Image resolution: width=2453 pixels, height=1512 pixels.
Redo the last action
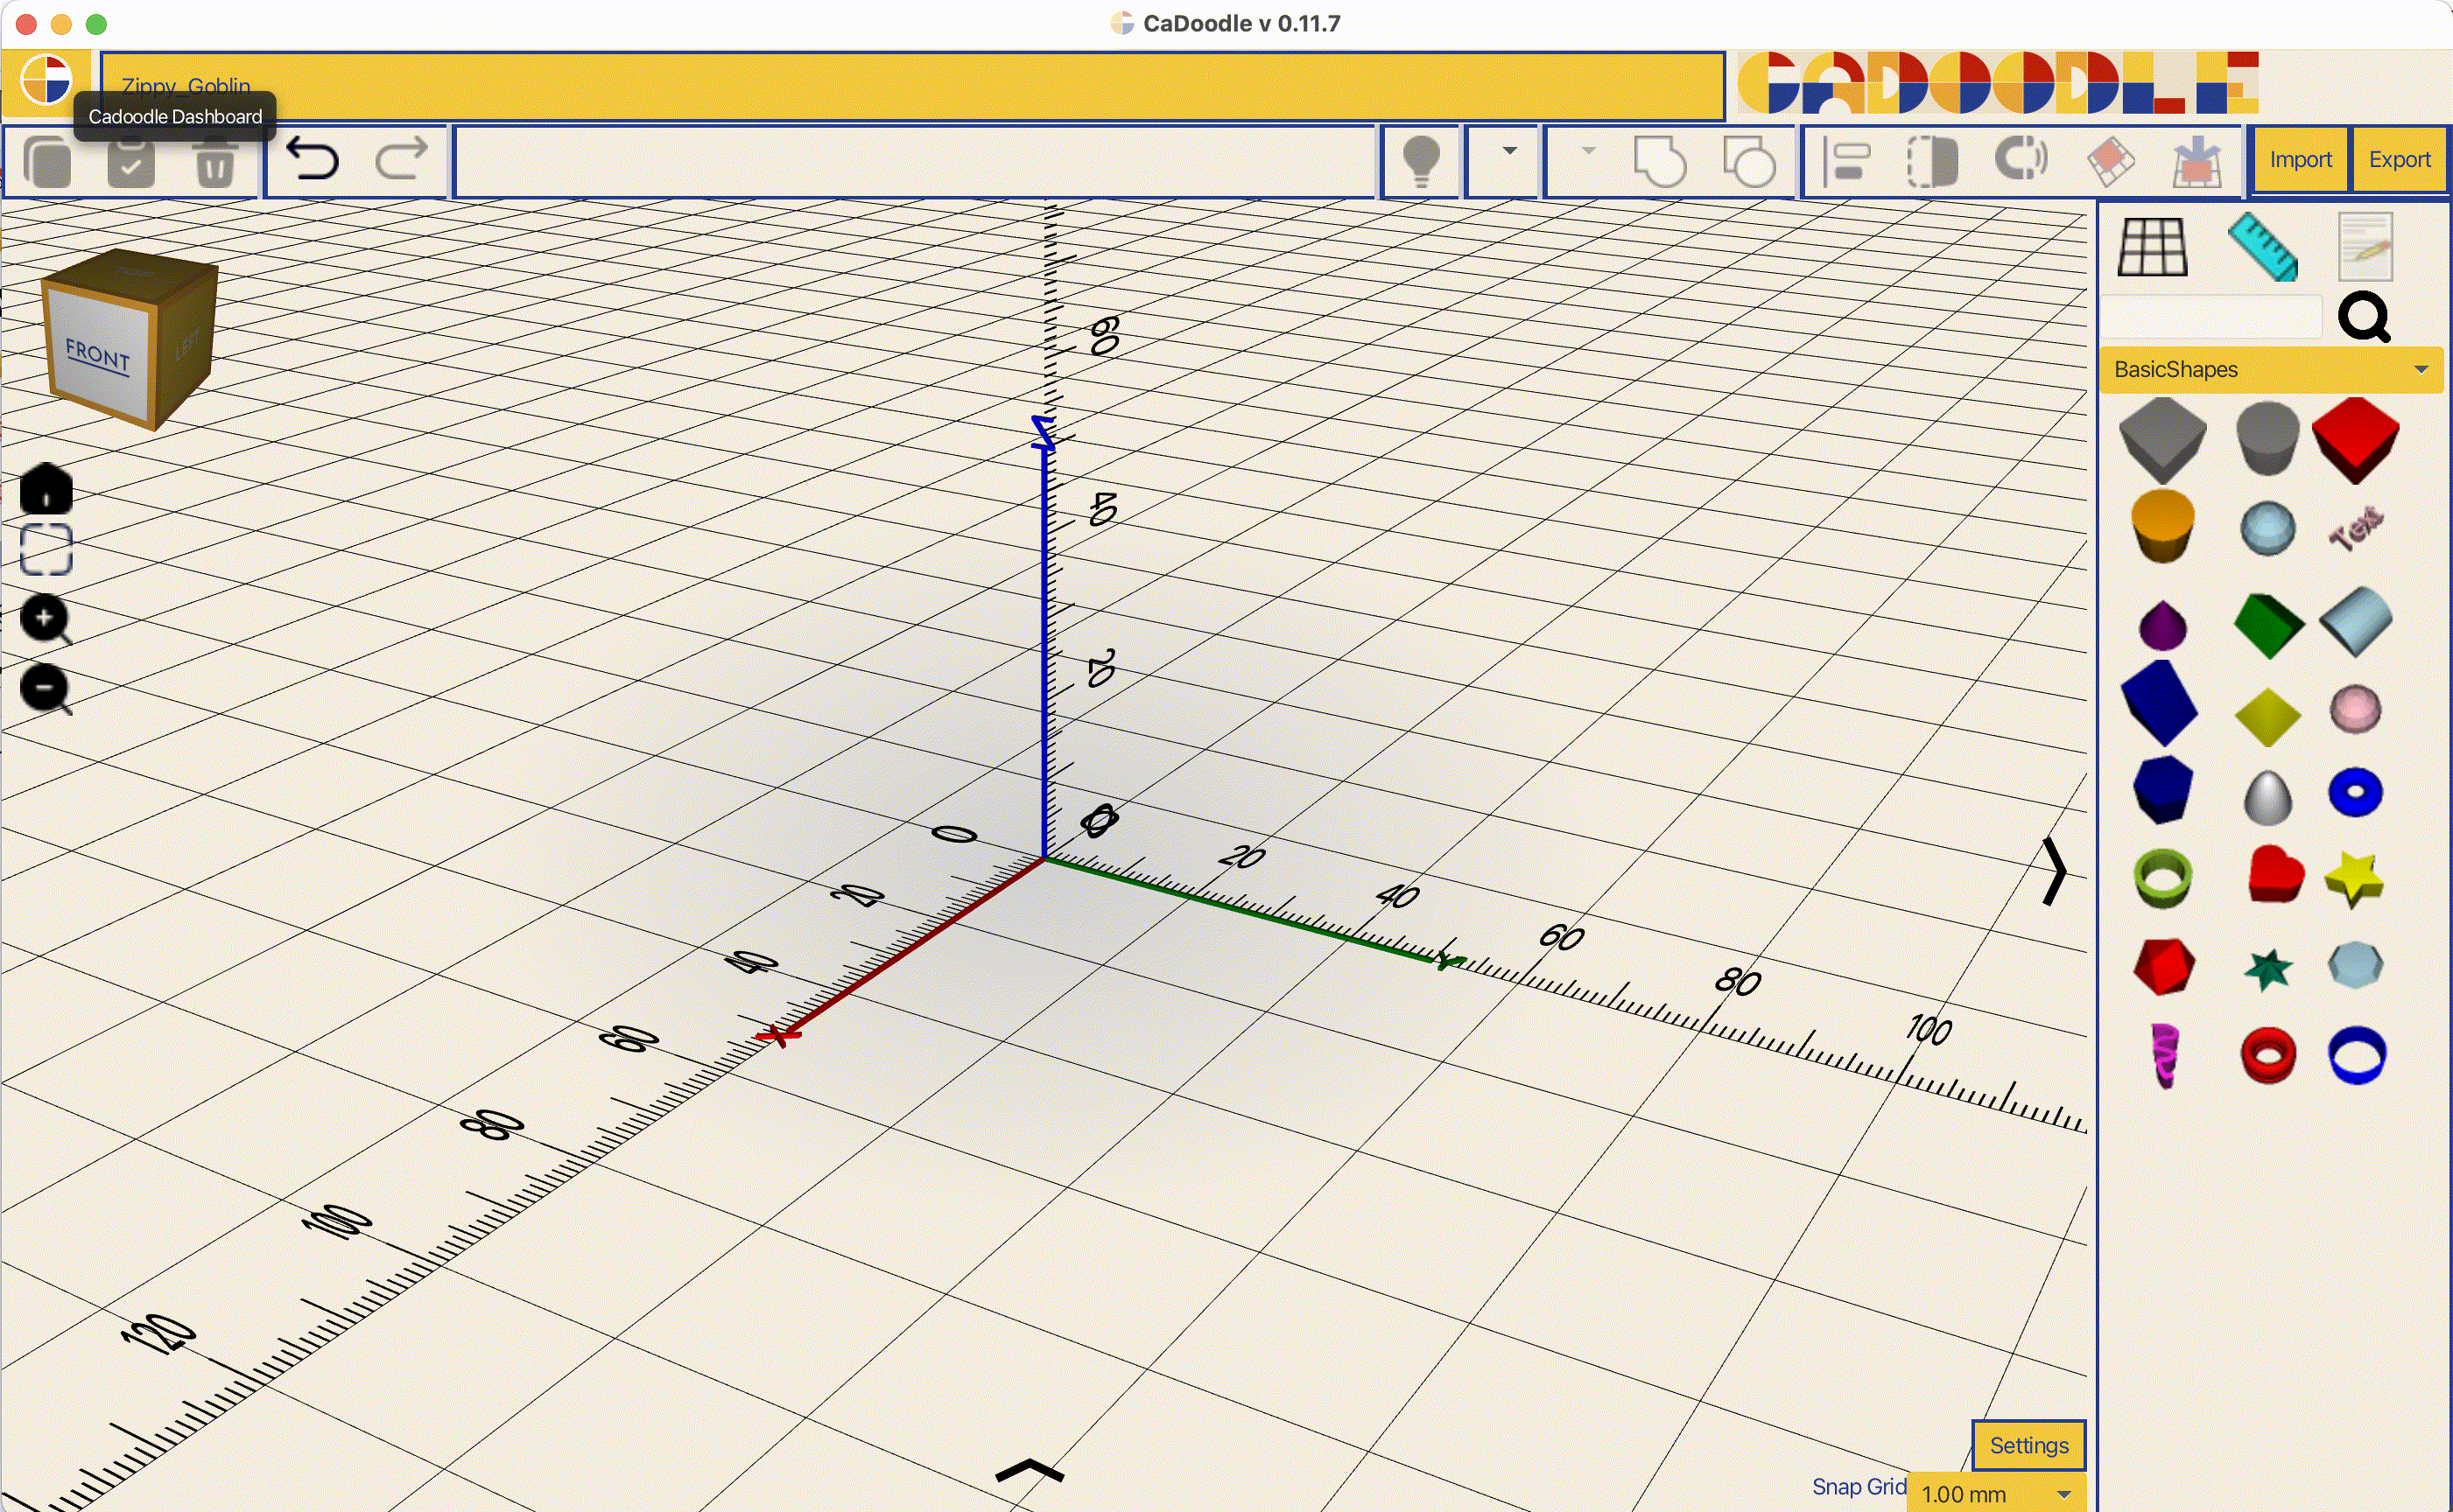(401, 160)
